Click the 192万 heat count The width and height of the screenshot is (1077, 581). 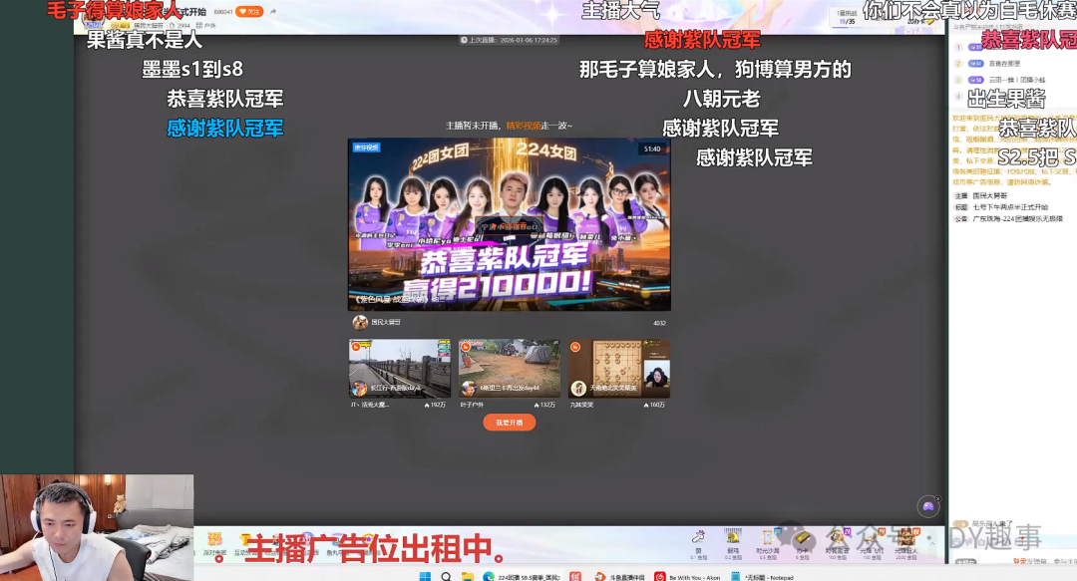tap(436, 406)
